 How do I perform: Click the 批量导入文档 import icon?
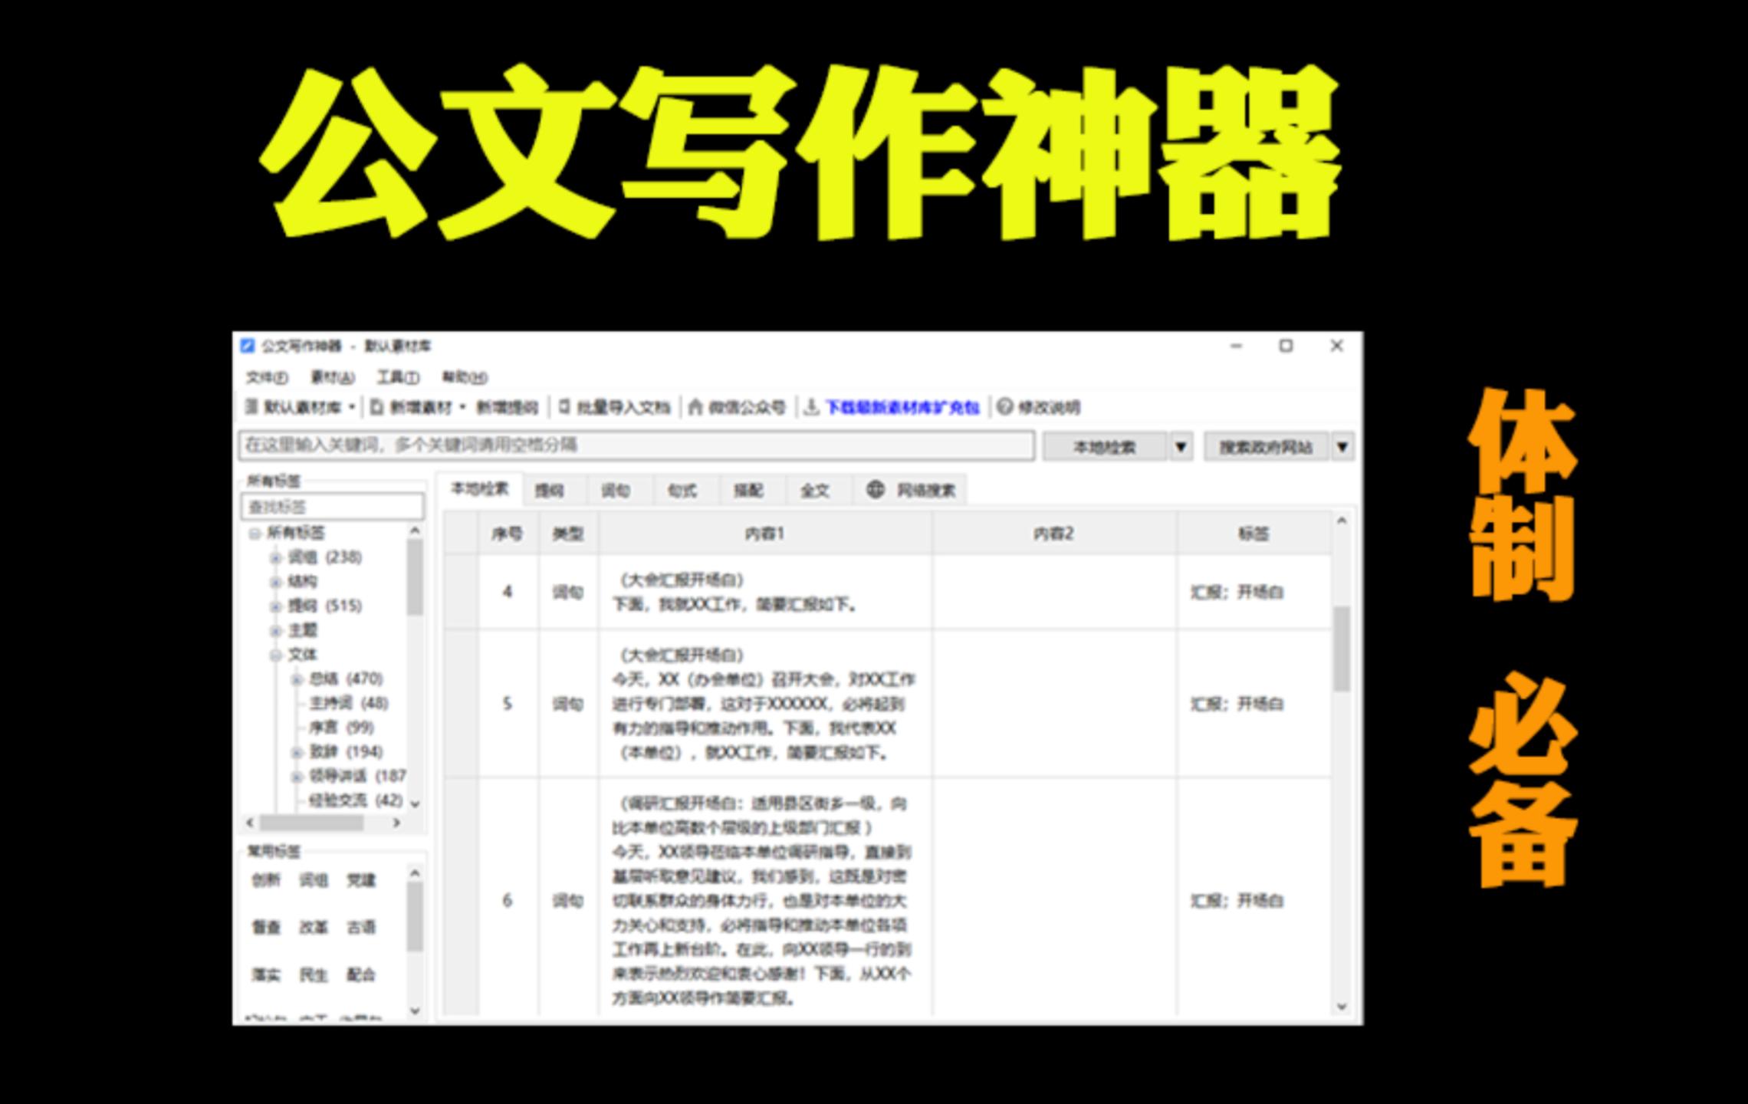(x=564, y=406)
